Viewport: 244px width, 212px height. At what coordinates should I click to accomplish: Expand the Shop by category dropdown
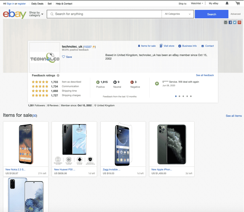point(36,14)
